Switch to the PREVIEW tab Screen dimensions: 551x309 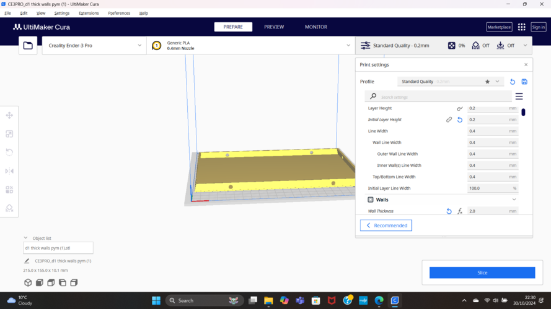click(x=274, y=27)
